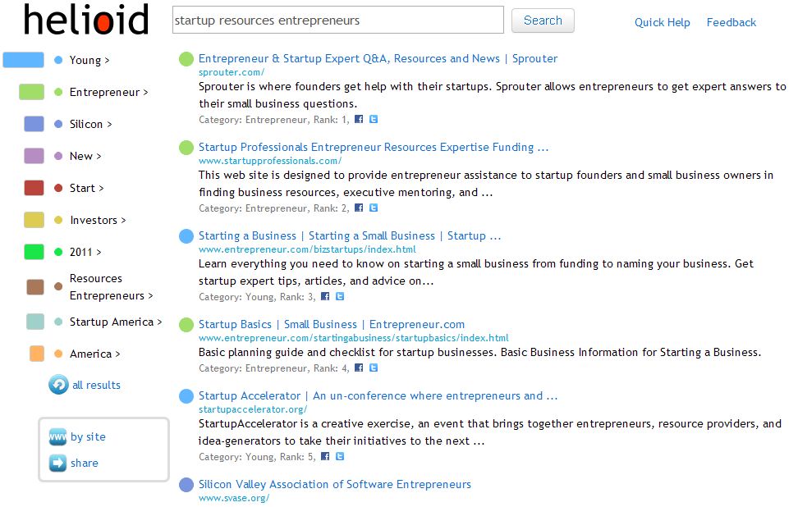Open the Feedback link
This screenshot has height=507, width=798.
tap(731, 22)
